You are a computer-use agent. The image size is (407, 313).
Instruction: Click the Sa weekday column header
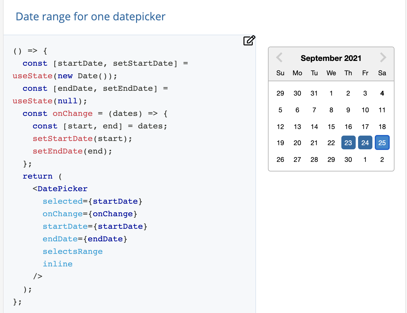pos(382,73)
